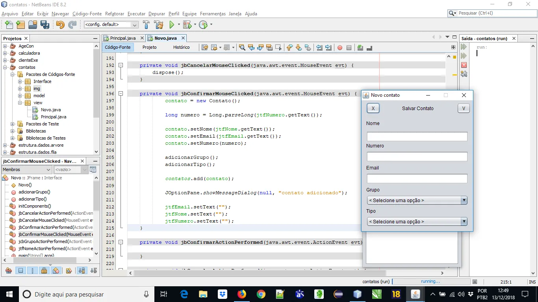Click the New Project toolbar icon
538x302 pixels.
pos(20,25)
